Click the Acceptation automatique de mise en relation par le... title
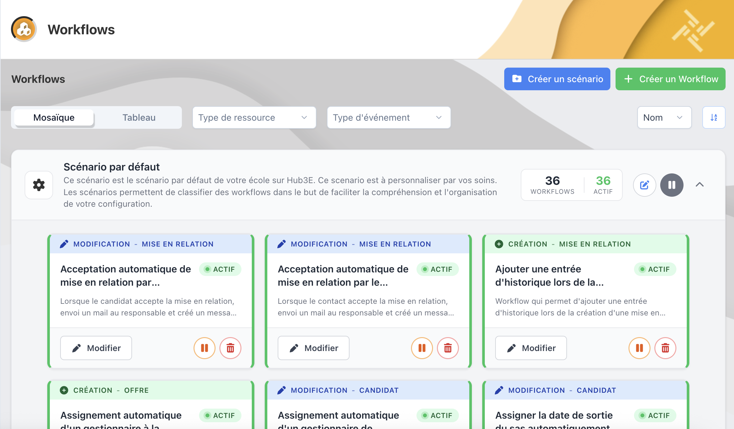The height and width of the screenshot is (429, 734). coord(343,276)
